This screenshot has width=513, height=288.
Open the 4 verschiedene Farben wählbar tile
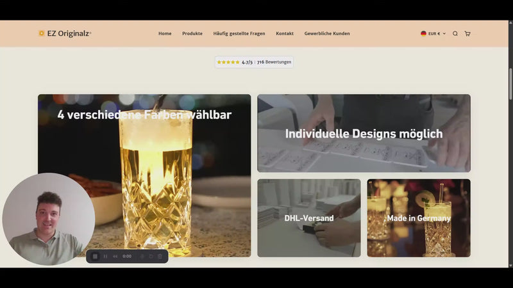click(x=144, y=175)
